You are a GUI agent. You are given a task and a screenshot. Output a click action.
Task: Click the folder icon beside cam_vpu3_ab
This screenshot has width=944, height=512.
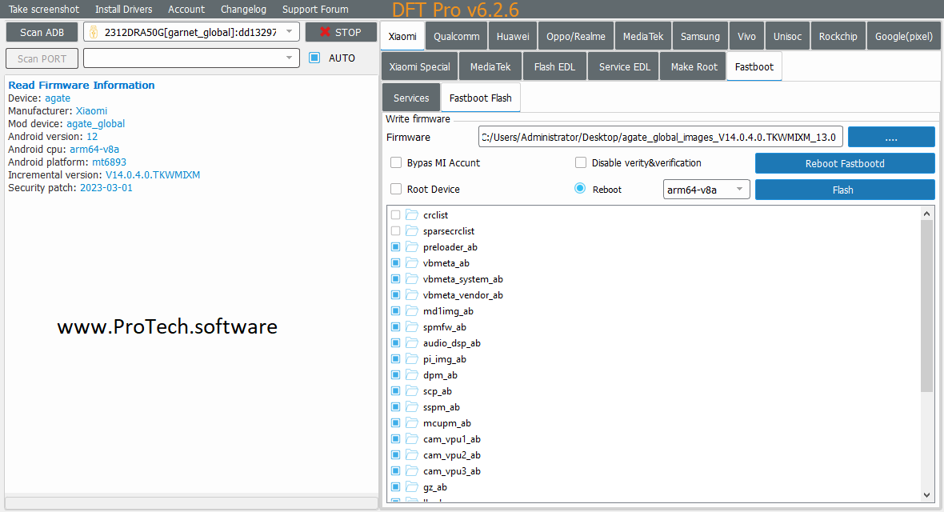(x=412, y=470)
